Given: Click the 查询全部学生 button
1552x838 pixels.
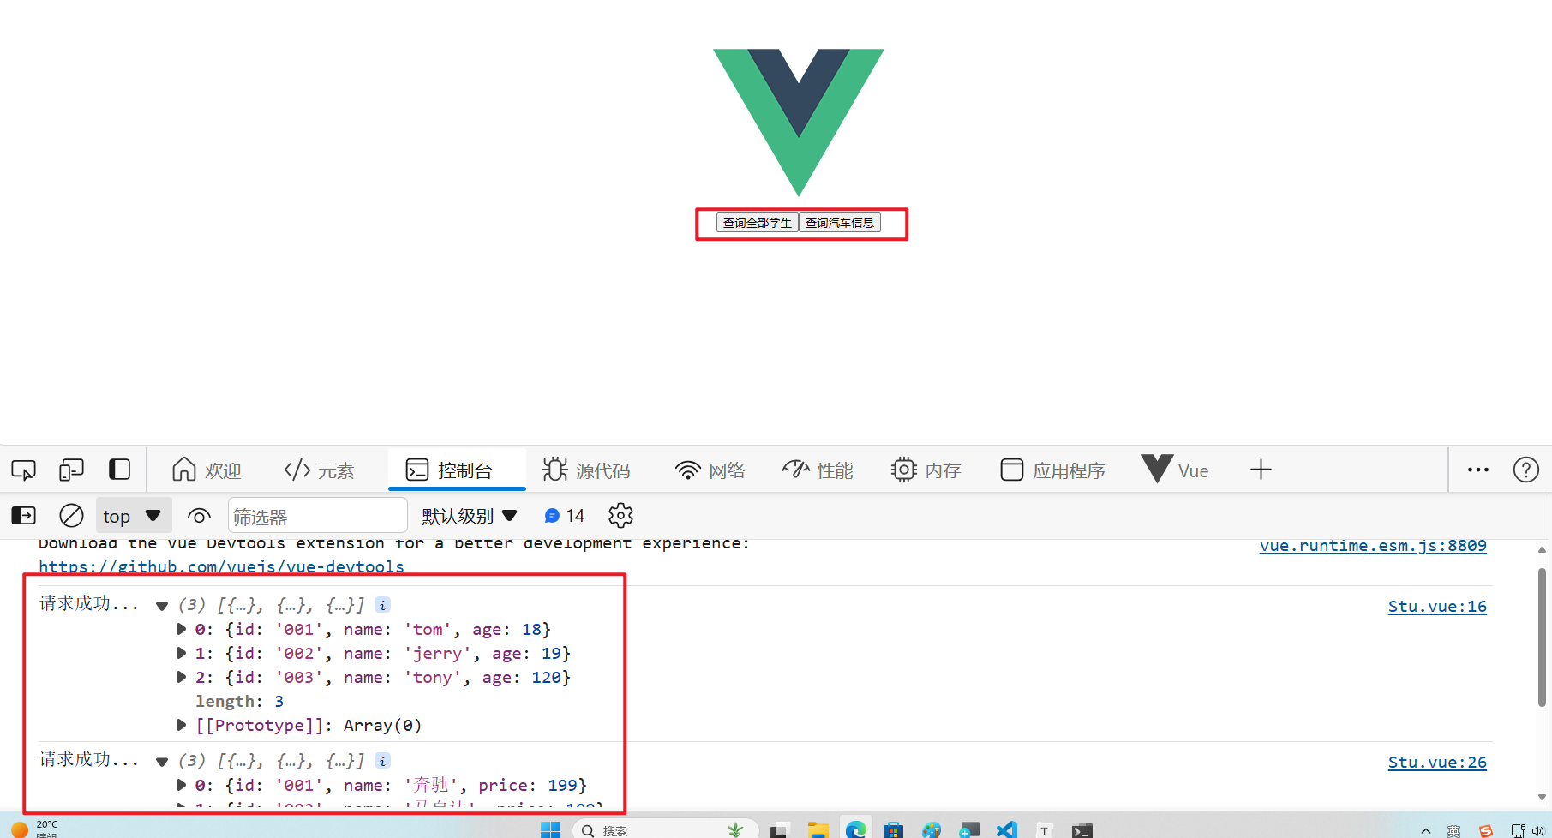Looking at the screenshot, I should point(757,223).
